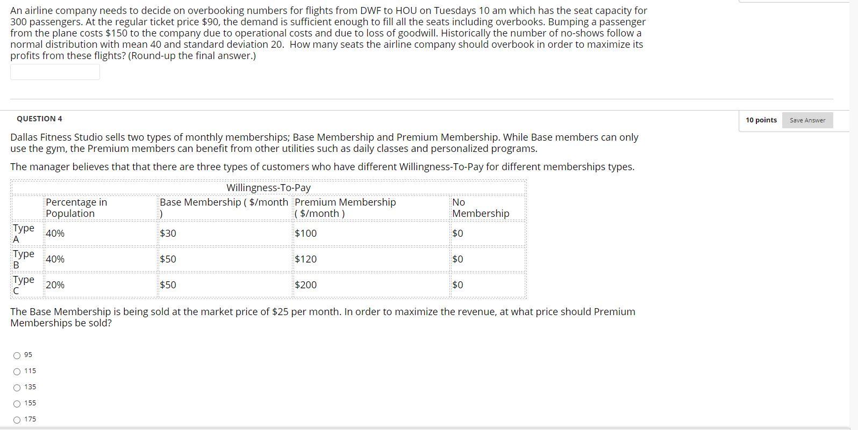This screenshot has width=858, height=430.
Task: Select the 175 radio option
Action: coord(17,420)
